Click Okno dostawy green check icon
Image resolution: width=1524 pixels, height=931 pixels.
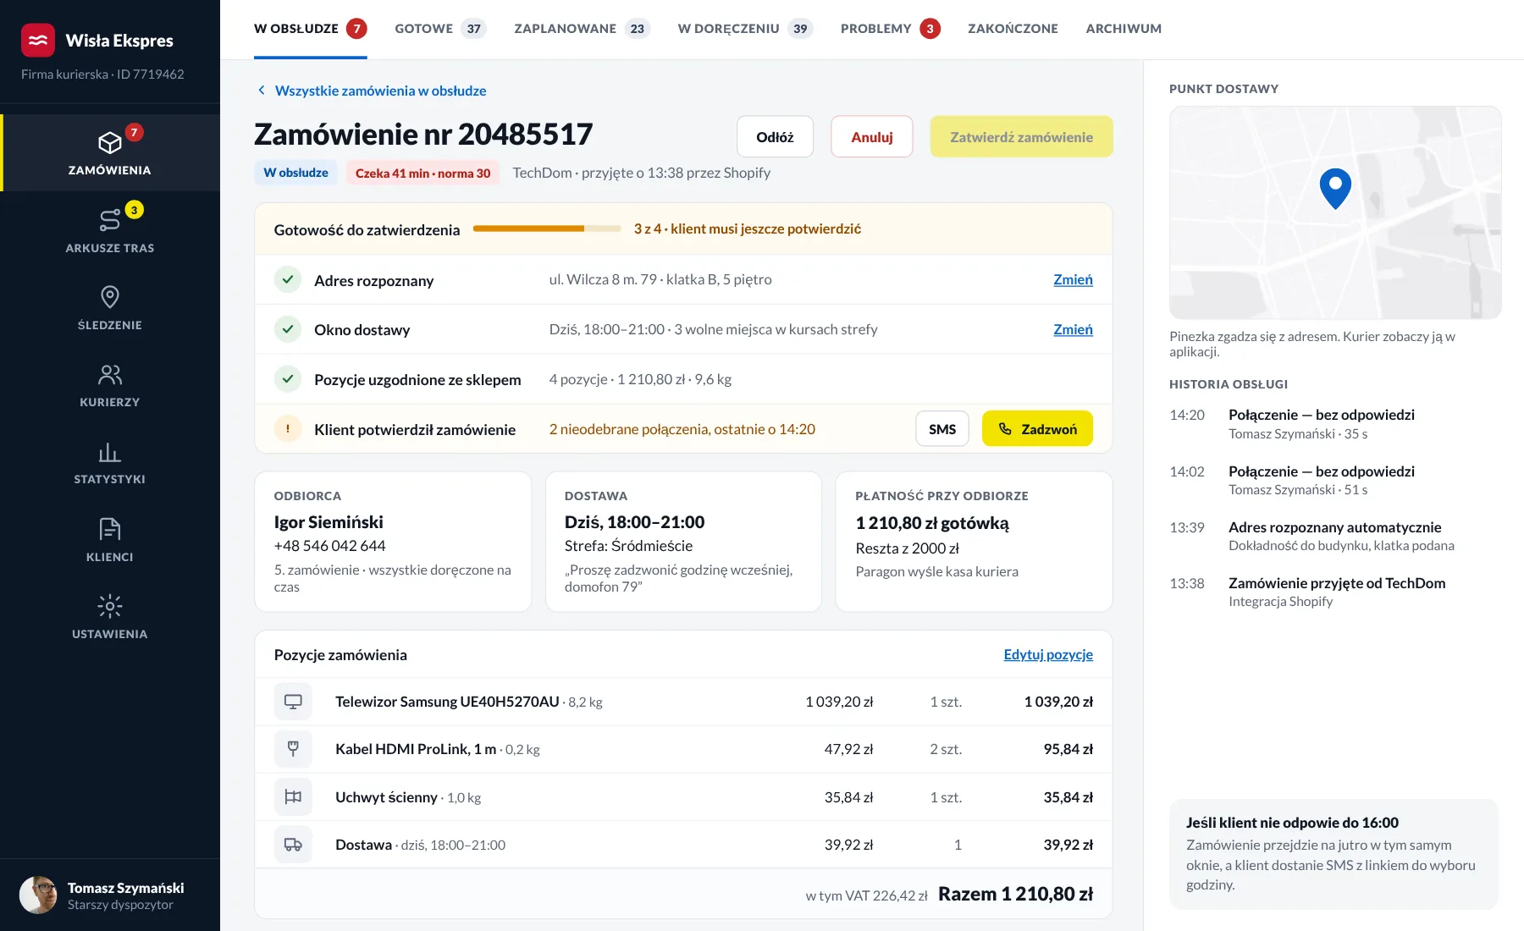click(288, 329)
